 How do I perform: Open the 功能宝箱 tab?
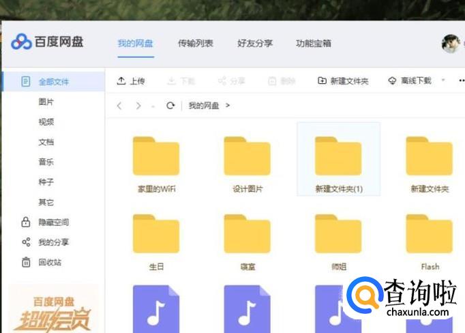[314, 43]
